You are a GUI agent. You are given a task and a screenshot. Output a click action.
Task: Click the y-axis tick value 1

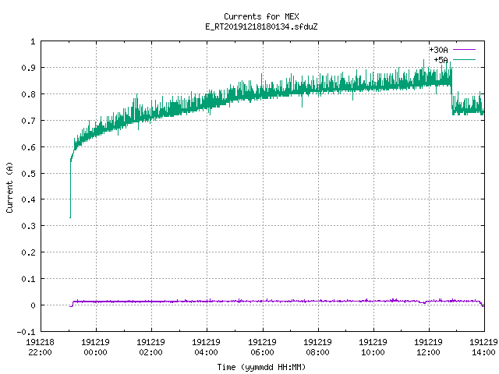coord(33,41)
